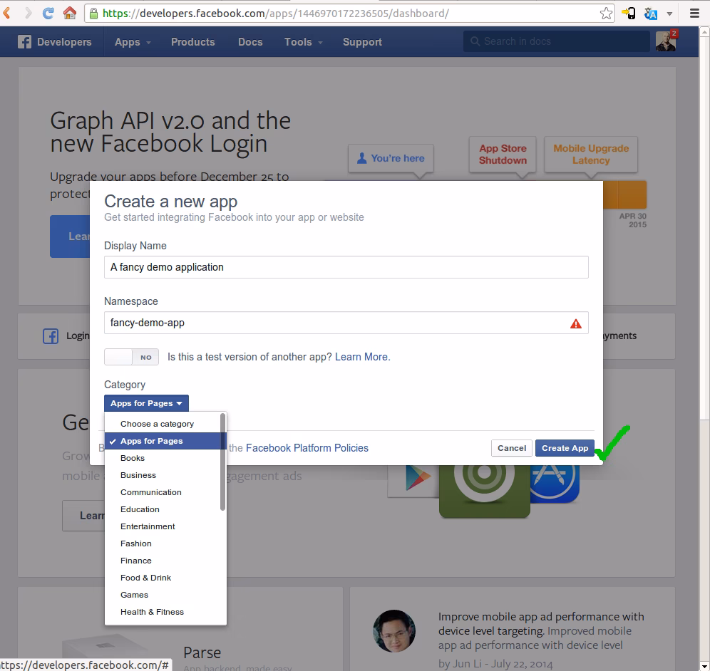Open Support in navigation bar
710x671 pixels.
pos(362,42)
